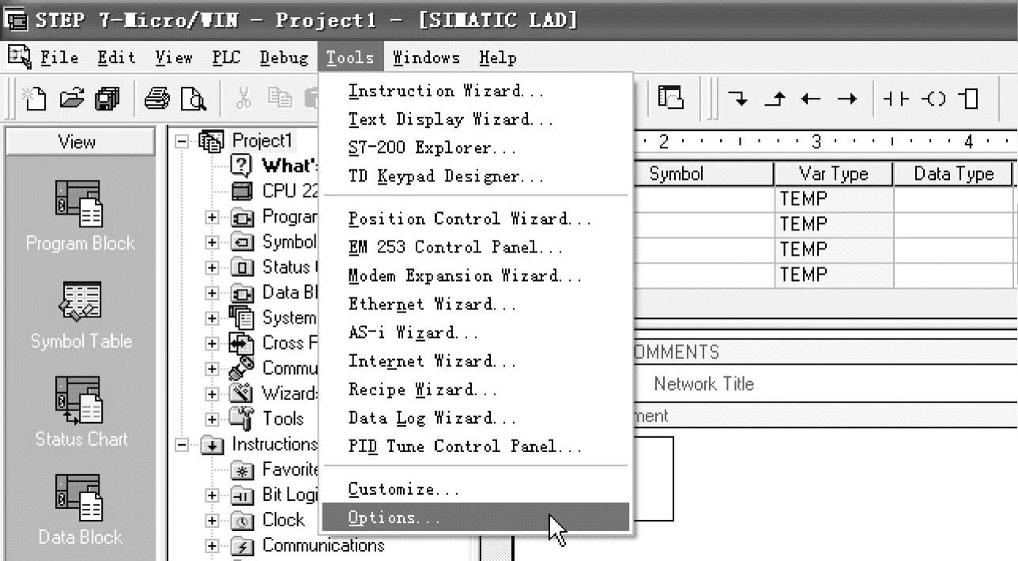Open PID Tune Control Panel

465,447
